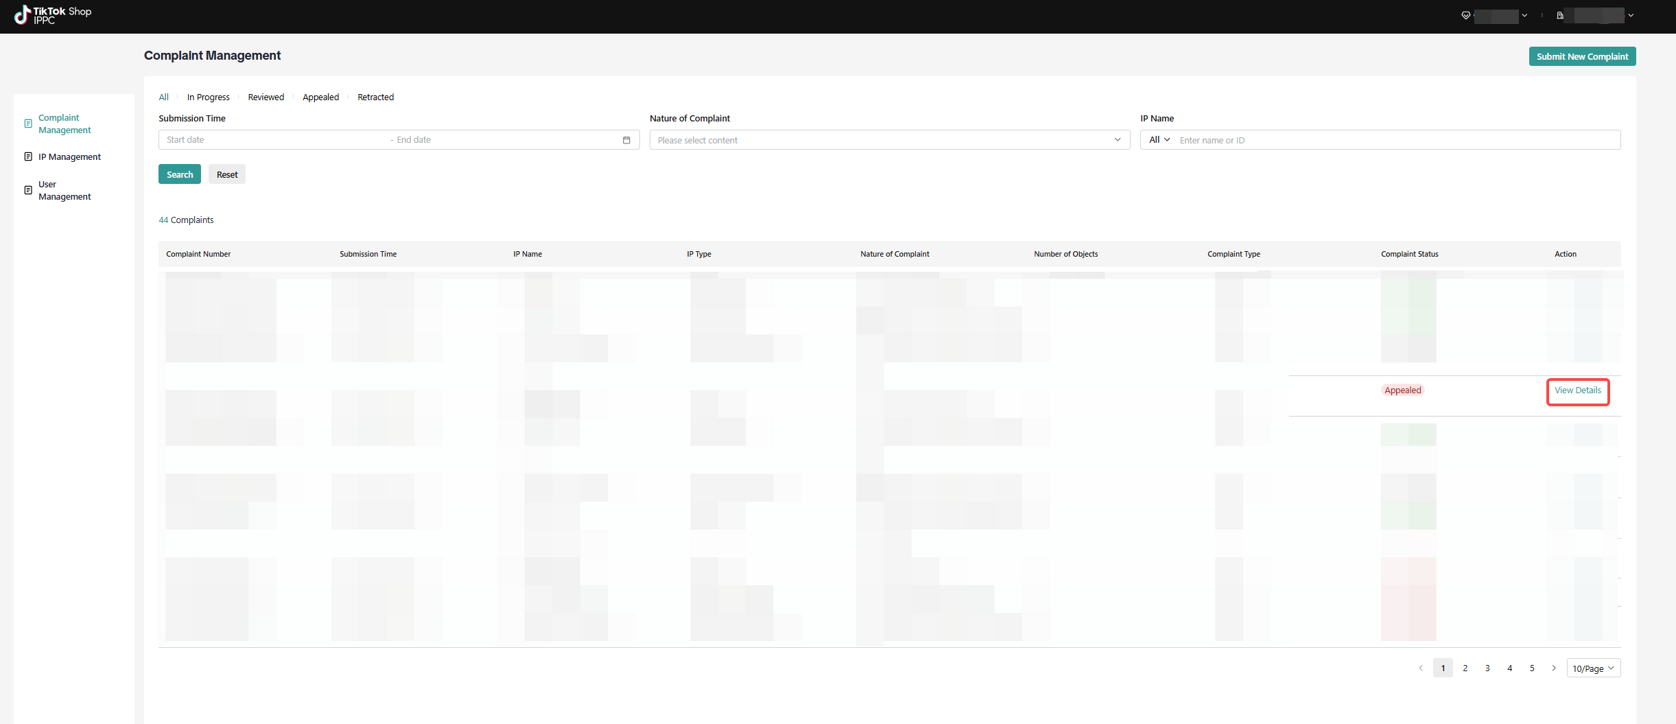Open the calendar icon in Submission Time

click(626, 140)
